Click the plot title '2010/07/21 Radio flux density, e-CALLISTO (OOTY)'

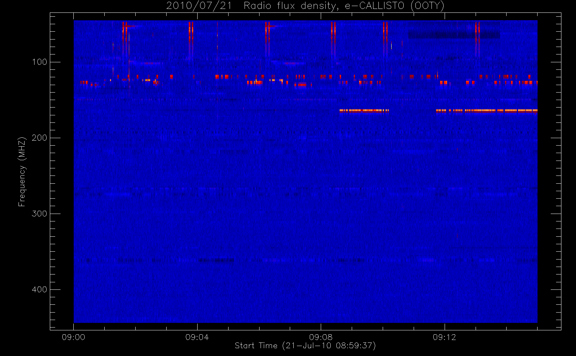[305, 6]
